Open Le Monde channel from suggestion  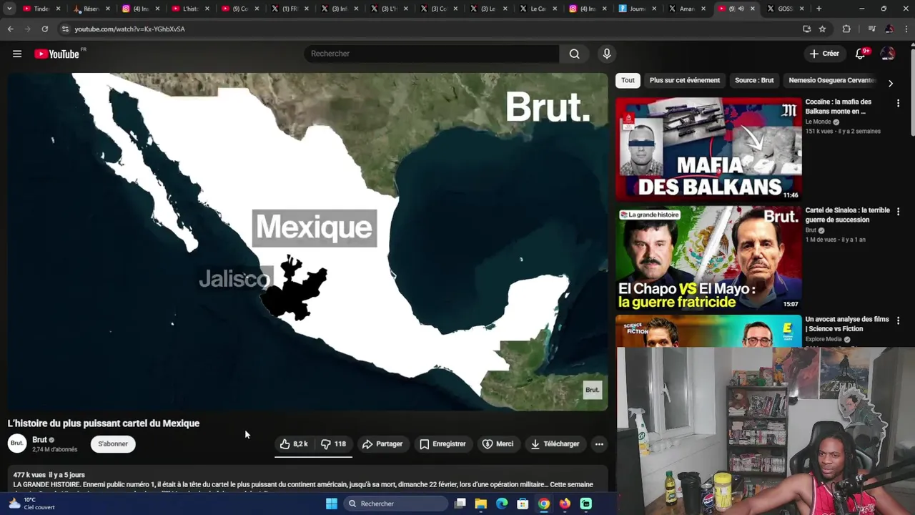[x=818, y=122]
